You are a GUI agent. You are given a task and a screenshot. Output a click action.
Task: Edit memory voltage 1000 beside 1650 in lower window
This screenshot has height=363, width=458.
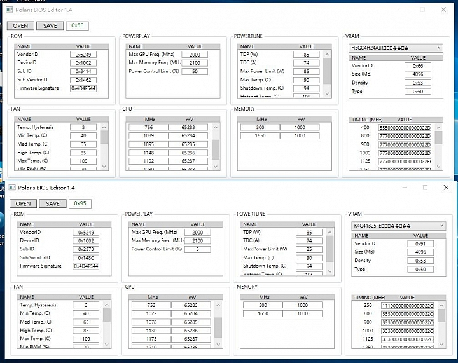point(303,313)
